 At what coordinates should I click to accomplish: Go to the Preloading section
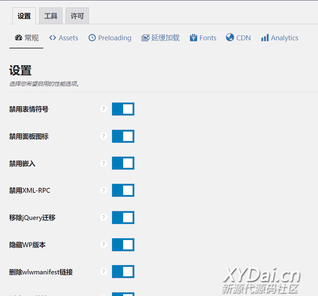click(x=110, y=38)
